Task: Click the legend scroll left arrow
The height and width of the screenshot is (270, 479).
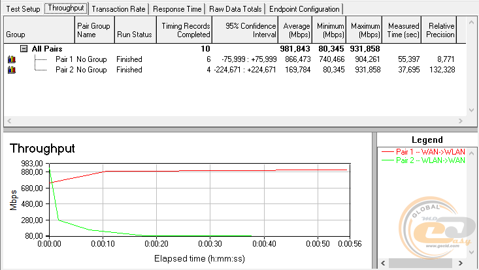Action: pos(383,263)
